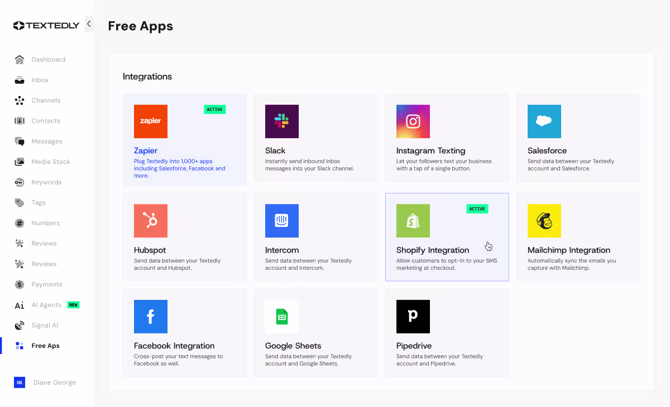The height and width of the screenshot is (407, 670).
Task: Click the ACTIVE badge on Shopify card
Action: 477,209
